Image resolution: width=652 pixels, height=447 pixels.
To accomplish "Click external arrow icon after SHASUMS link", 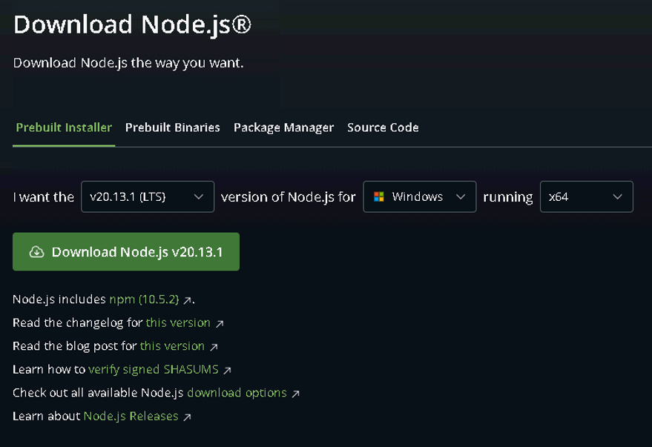I will click(227, 370).
